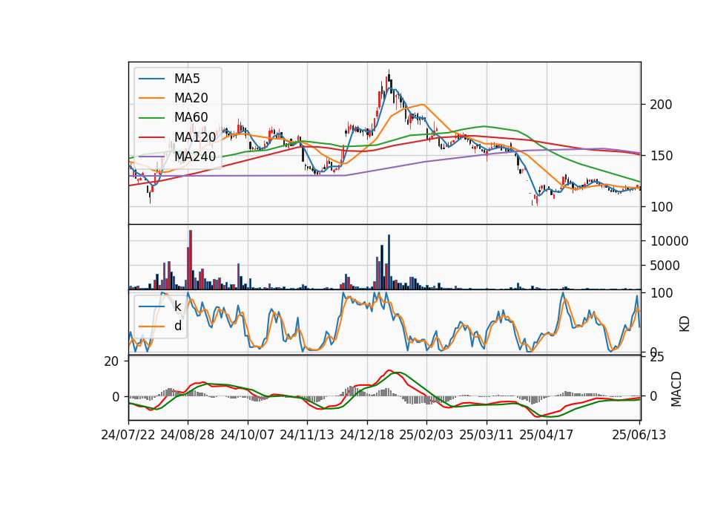Click the tall volume bar in January 2025
Viewport: 712px width, 512px height.
point(389,262)
